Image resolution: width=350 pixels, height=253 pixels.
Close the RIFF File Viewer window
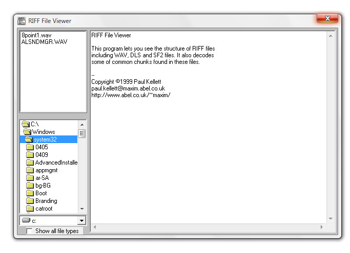[x=327, y=18]
